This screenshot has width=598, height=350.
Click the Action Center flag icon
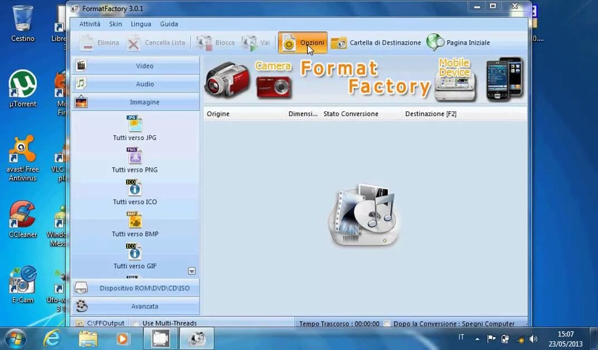pos(491,338)
